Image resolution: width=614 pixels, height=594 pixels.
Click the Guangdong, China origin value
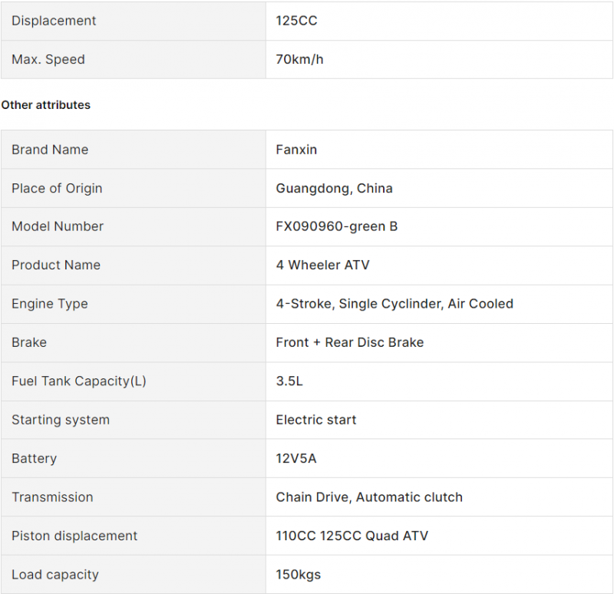coord(334,188)
